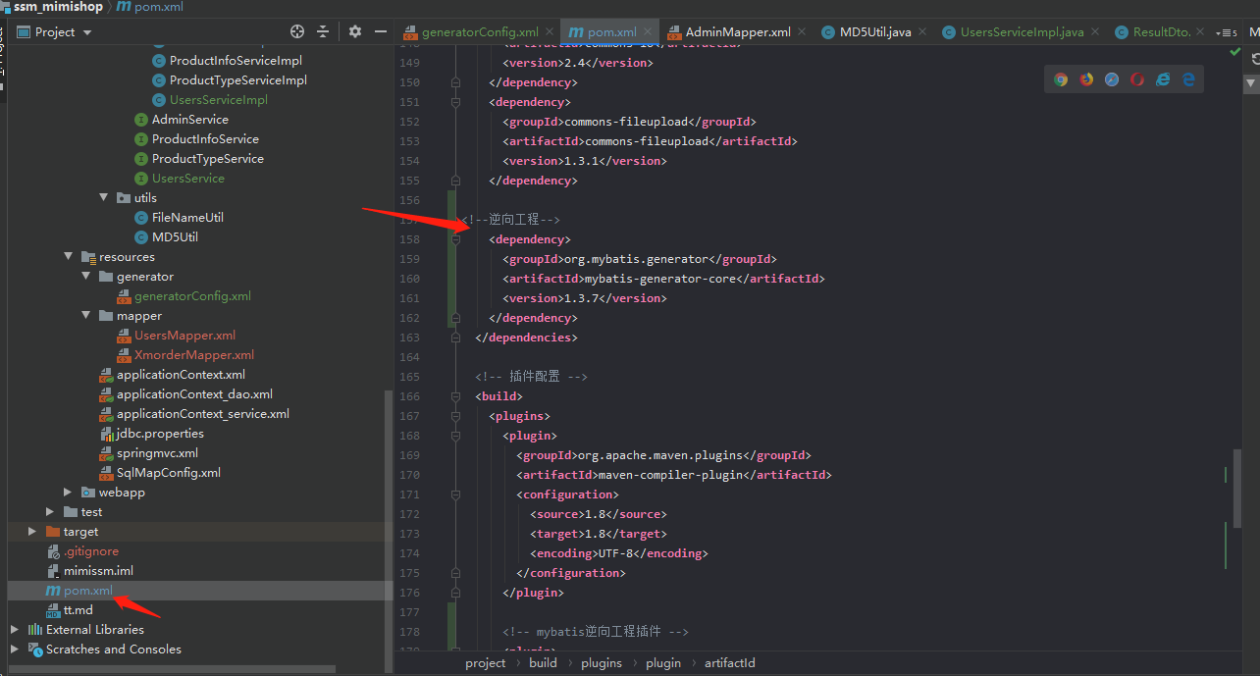1260x676 pixels.
Task: Fold closing plugin marker at line 176
Action: [456, 593]
